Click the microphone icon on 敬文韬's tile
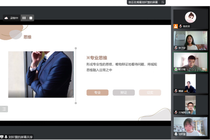The width and height of the screenshot is (210, 140). pyautogui.click(x=176, y=69)
